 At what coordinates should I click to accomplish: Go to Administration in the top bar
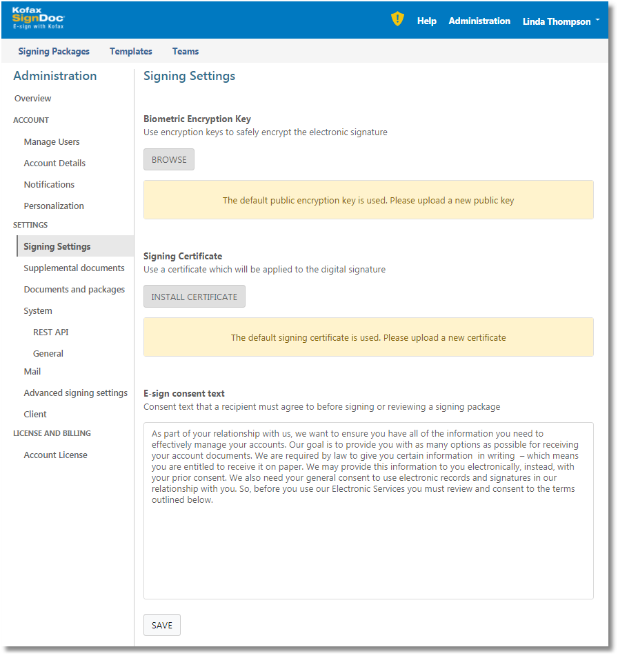coord(479,21)
